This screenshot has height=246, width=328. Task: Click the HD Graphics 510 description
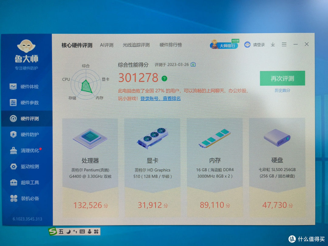point(152,173)
